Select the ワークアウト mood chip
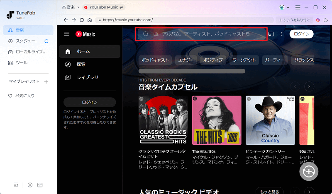The height and width of the screenshot is (194, 332). point(244,60)
